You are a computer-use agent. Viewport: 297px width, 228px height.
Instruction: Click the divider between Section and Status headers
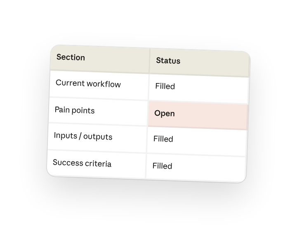(150, 61)
